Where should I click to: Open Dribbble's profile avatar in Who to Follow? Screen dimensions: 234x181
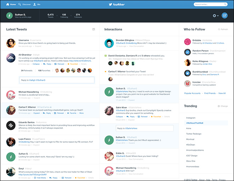(x=188, y=41)
